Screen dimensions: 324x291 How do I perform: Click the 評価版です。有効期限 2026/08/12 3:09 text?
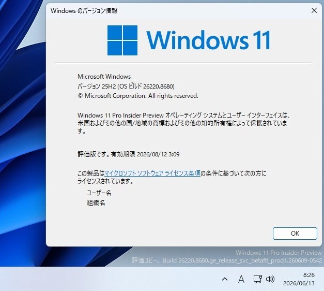tap(129, 154)
